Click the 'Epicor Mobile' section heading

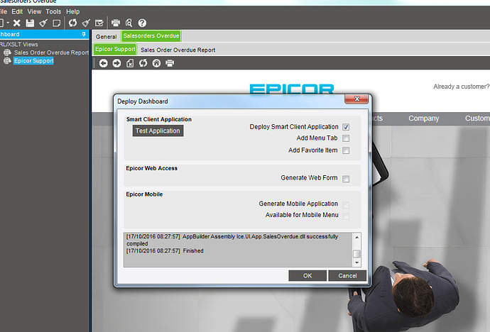pyautogui.click(x=144, y=194)
